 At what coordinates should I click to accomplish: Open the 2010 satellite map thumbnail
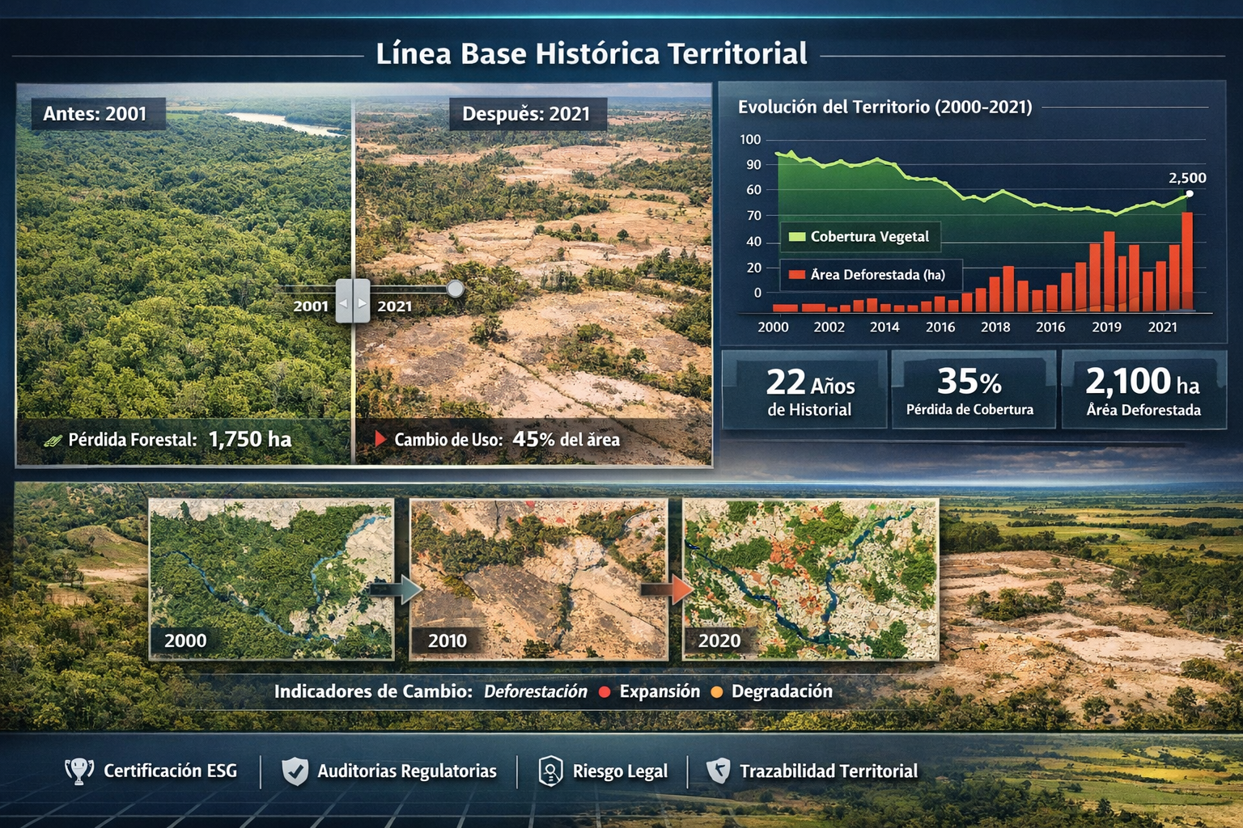tap(538, 578)
